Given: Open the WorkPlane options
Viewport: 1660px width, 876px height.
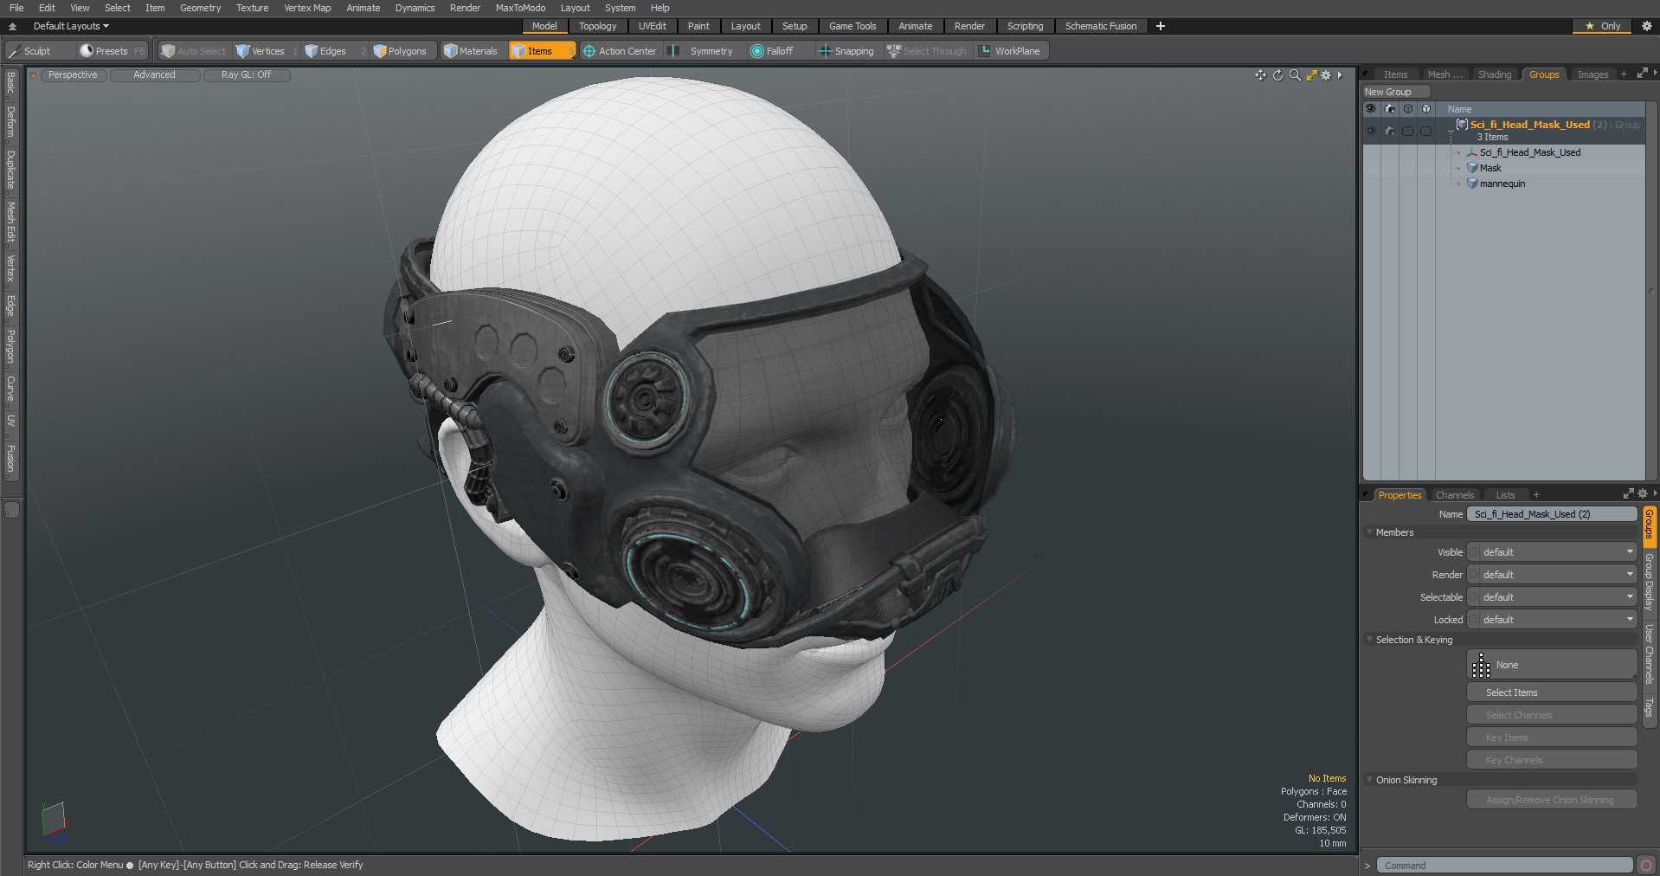Looking at the screenshot, I should pos(1010,51).
